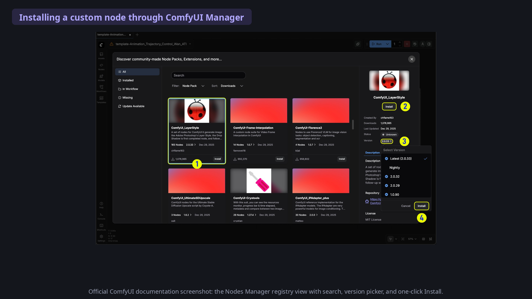Open the Sort Downloads dropdown
This screenshot has height=299, width=532.
pyautogui.click(x=232, y=86)
